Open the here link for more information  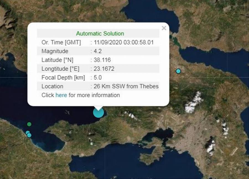point(61,95)
